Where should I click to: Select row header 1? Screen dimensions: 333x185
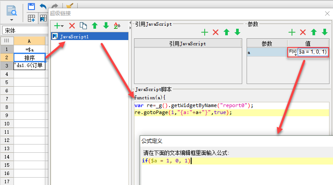click(x=7, y=49)
